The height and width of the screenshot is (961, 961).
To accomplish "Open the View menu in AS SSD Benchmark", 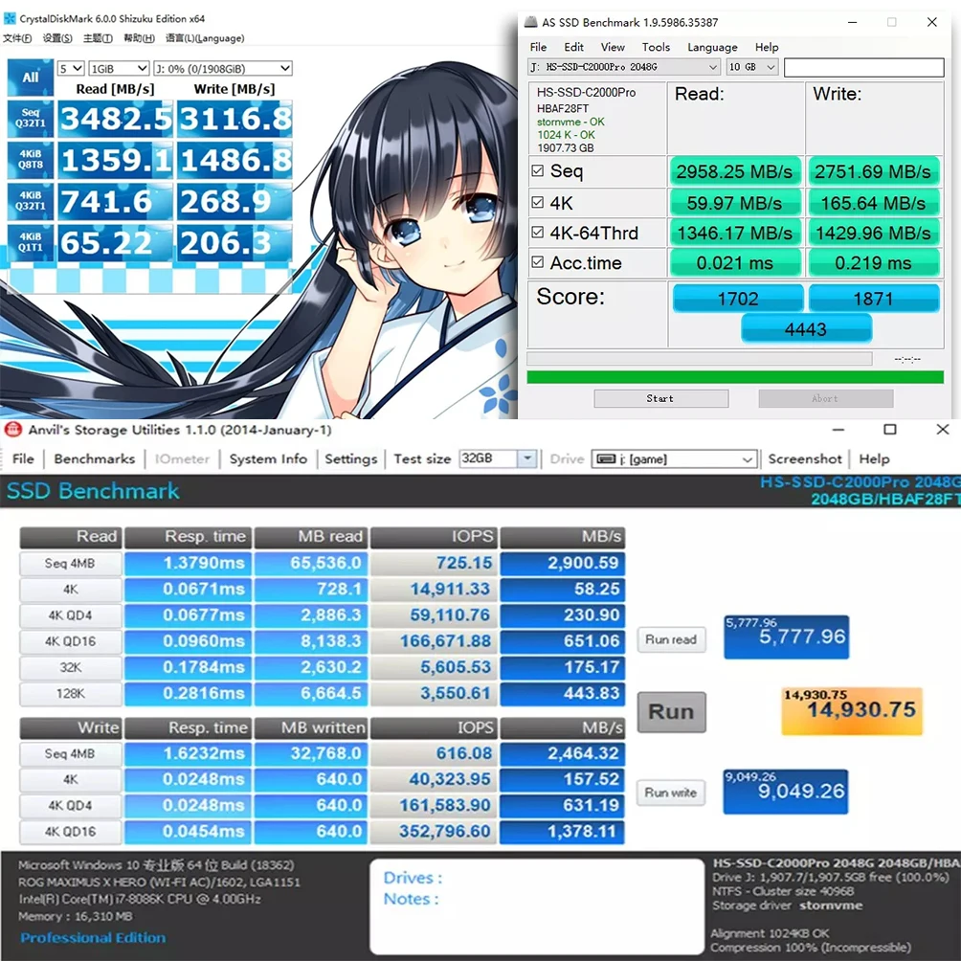I will [x=613, y=47].
